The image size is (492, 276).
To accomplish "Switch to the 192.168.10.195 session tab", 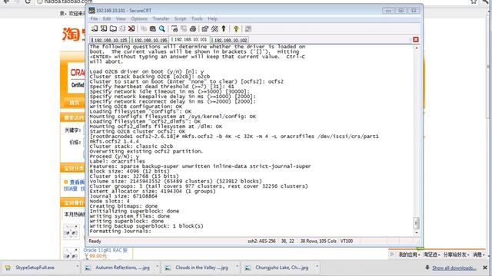I will pos(150,40).
